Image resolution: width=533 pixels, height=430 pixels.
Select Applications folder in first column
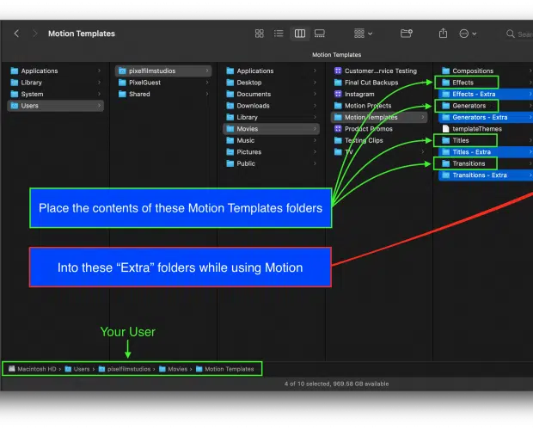pos(56,71)
